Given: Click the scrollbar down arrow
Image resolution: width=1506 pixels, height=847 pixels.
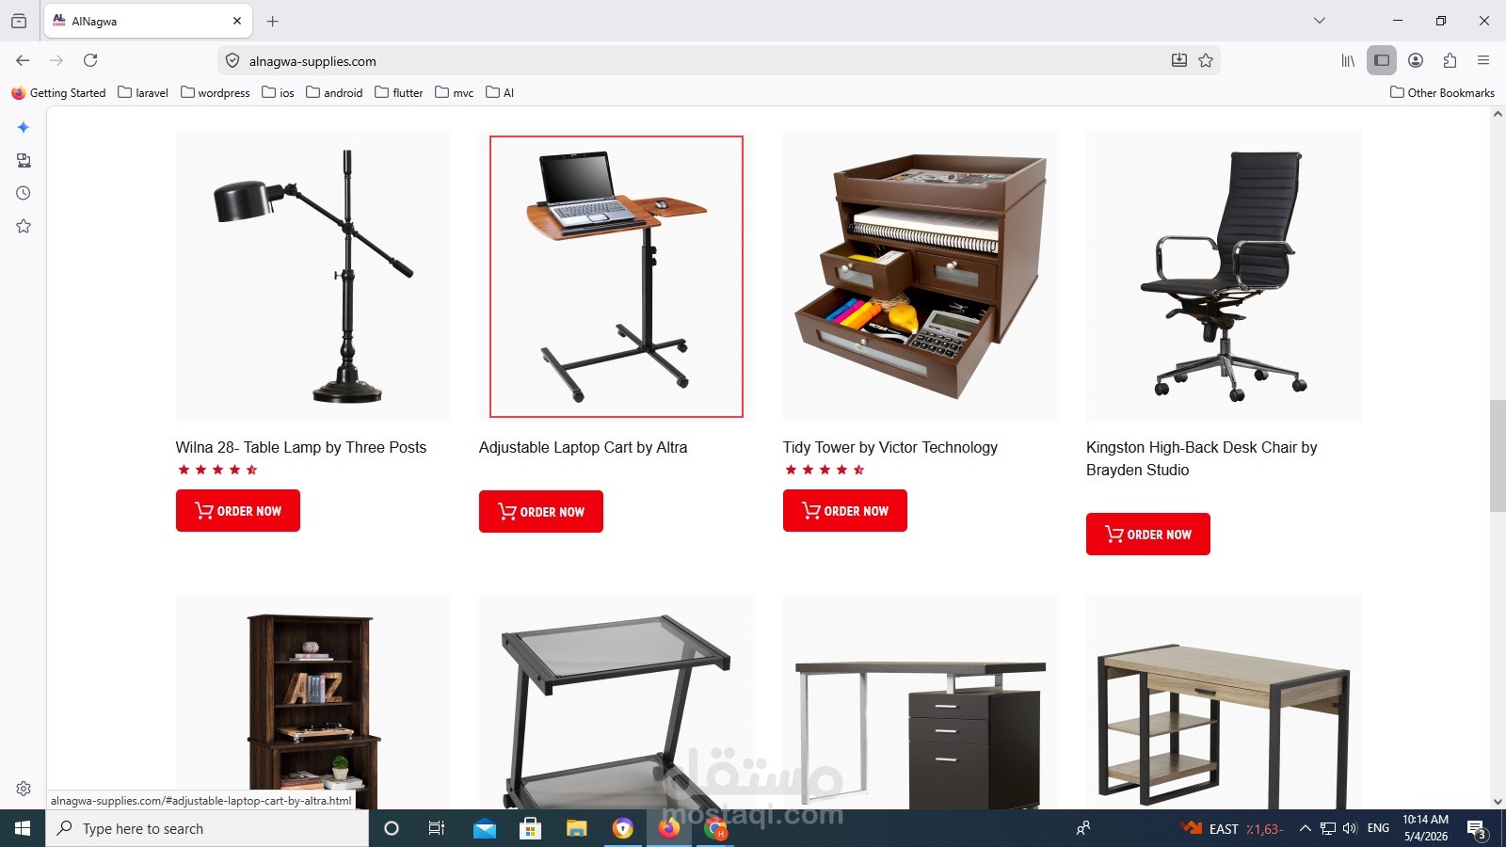Looking at the screenshot, I should point(1498,802).
